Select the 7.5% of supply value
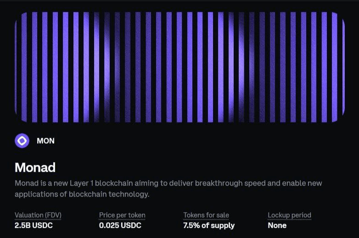The height and width of the screenshot is (238, 359). click(209, 226)
